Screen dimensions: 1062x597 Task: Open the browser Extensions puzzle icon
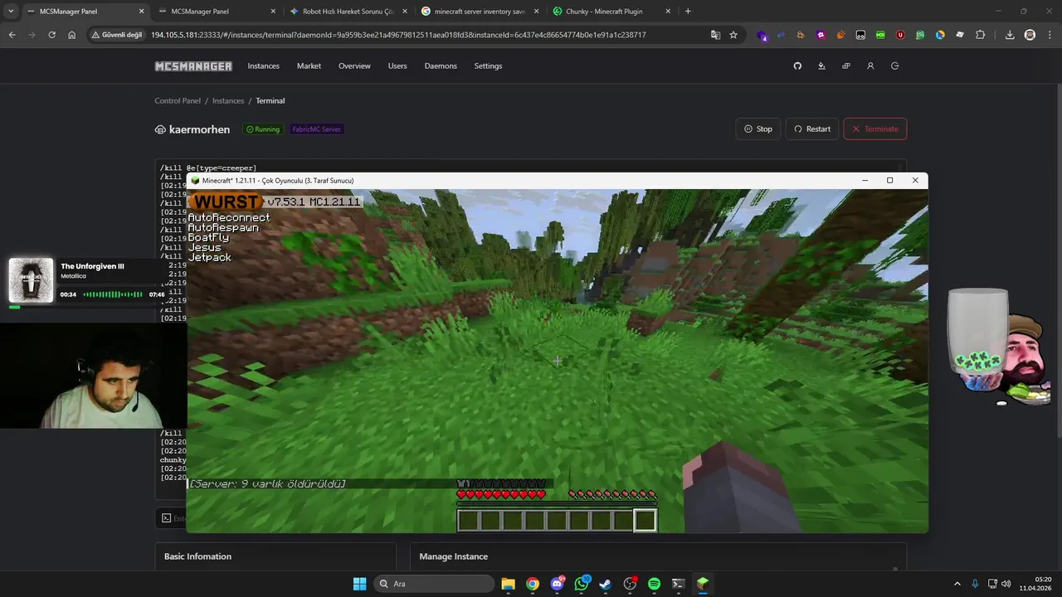[980, 35]
